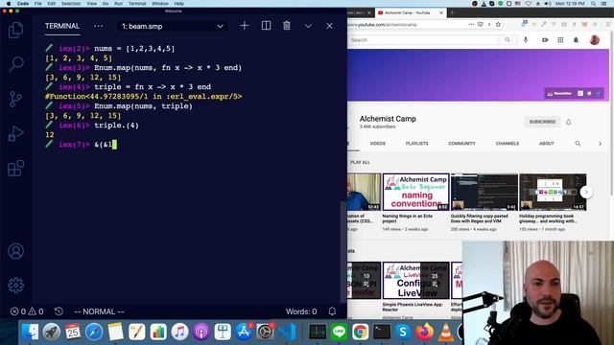Screen dimensions: 614x345
Task: Open Source Control view in activity bar
Action: click(x=15, y=99)
